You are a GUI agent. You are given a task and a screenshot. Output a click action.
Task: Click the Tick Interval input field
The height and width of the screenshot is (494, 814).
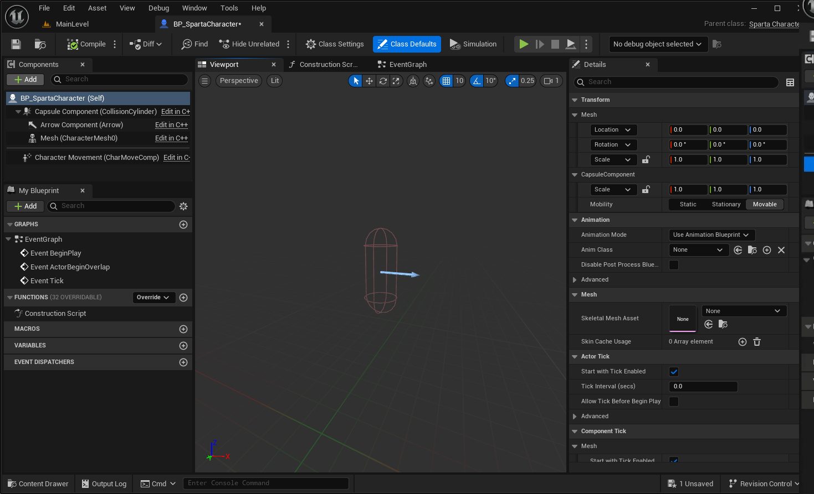tap(703, 387)
